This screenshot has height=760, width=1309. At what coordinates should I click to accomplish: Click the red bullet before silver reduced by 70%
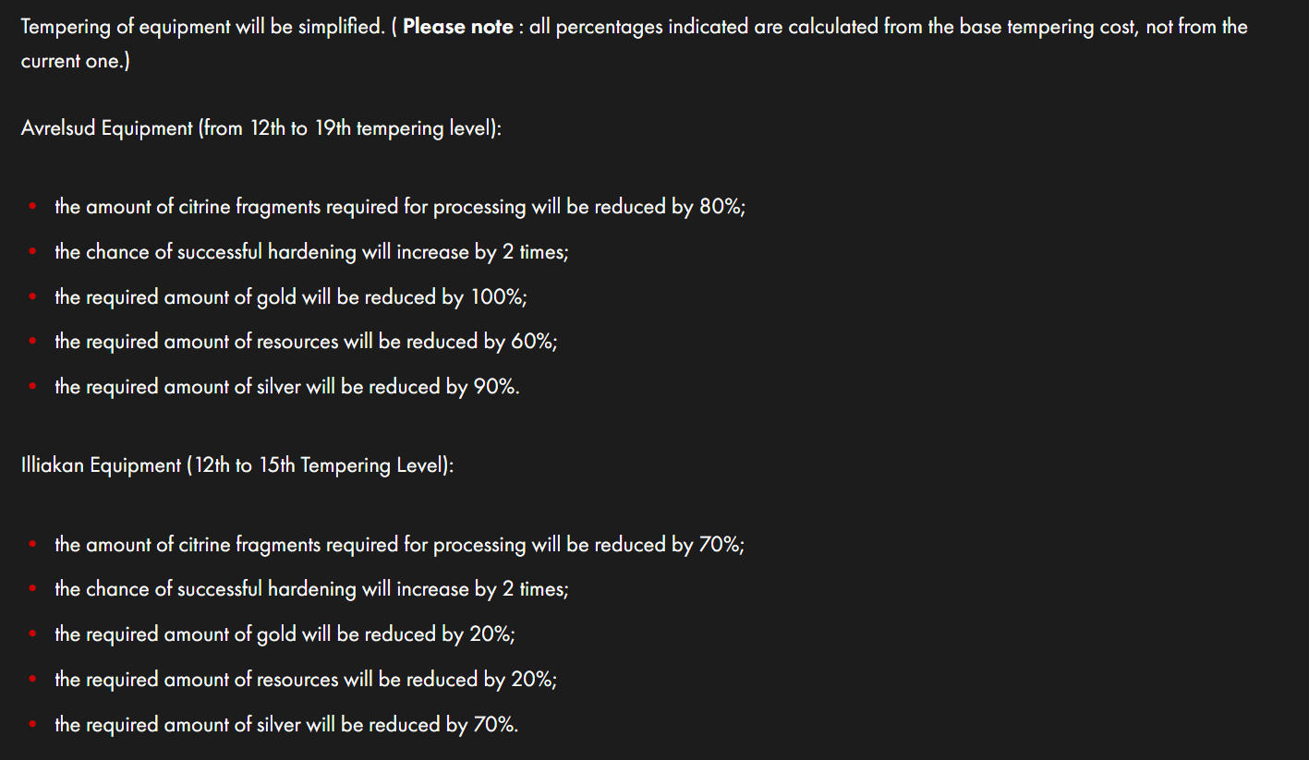pyautogui.click(x=32, y=725)
